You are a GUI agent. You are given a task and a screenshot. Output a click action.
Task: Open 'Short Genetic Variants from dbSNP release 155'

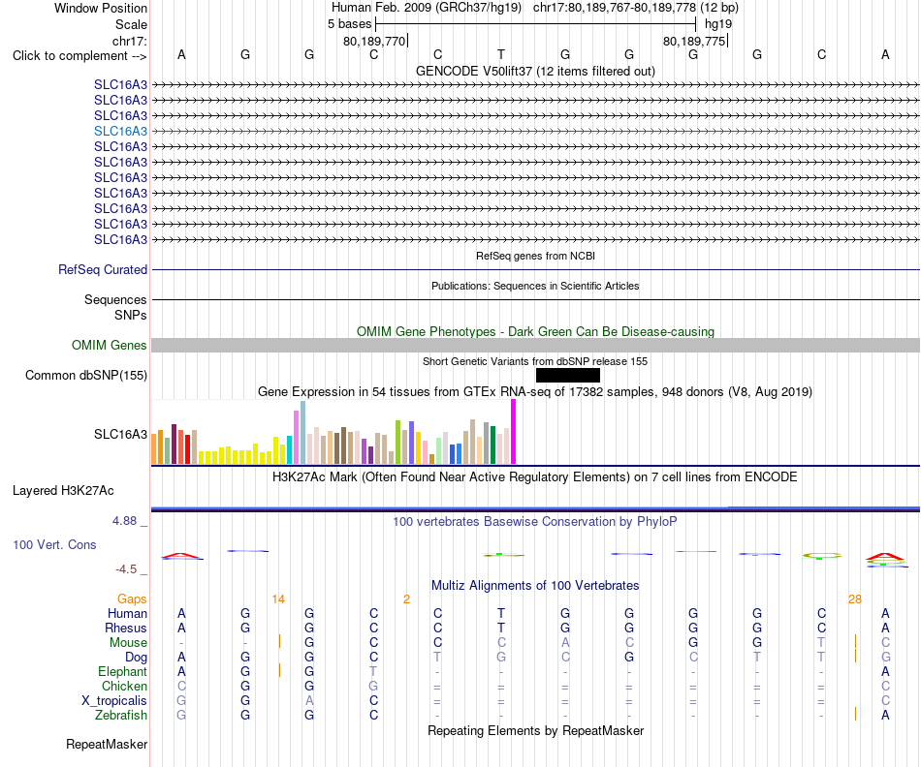535,361
